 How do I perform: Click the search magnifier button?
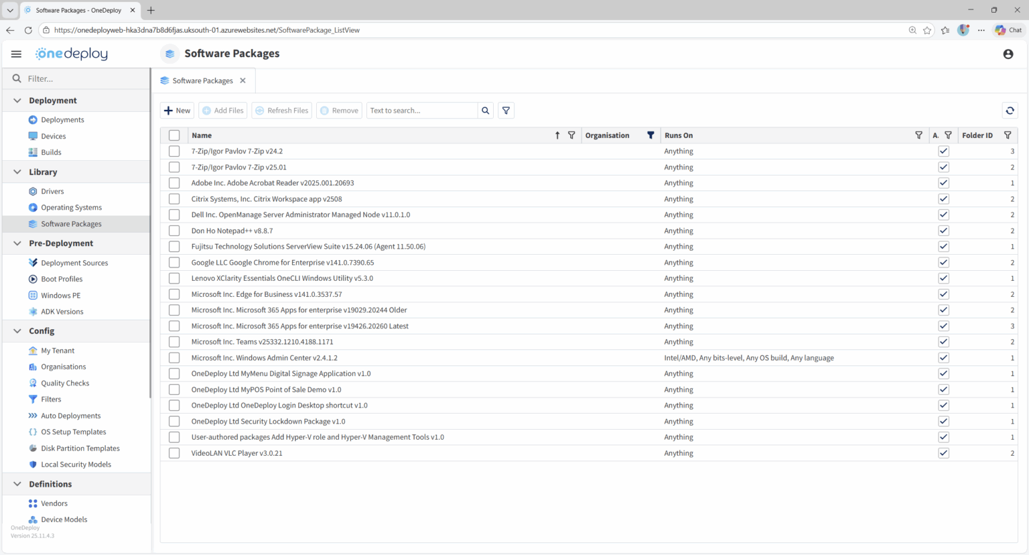coord(486,111)
